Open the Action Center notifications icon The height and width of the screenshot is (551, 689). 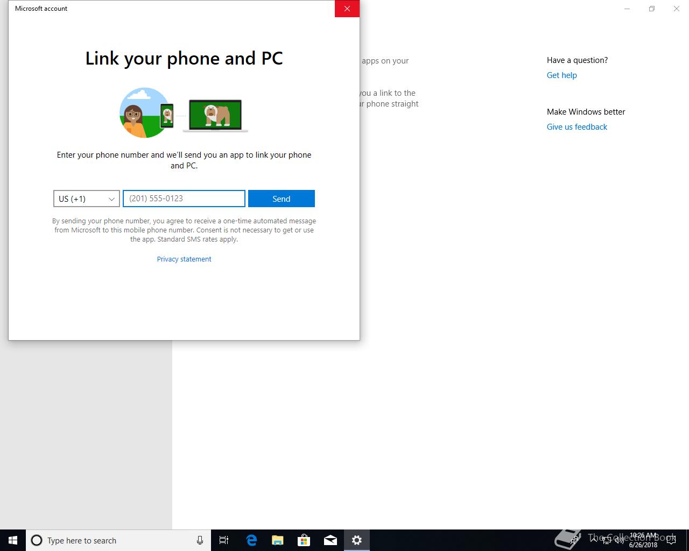coord(671,540)
